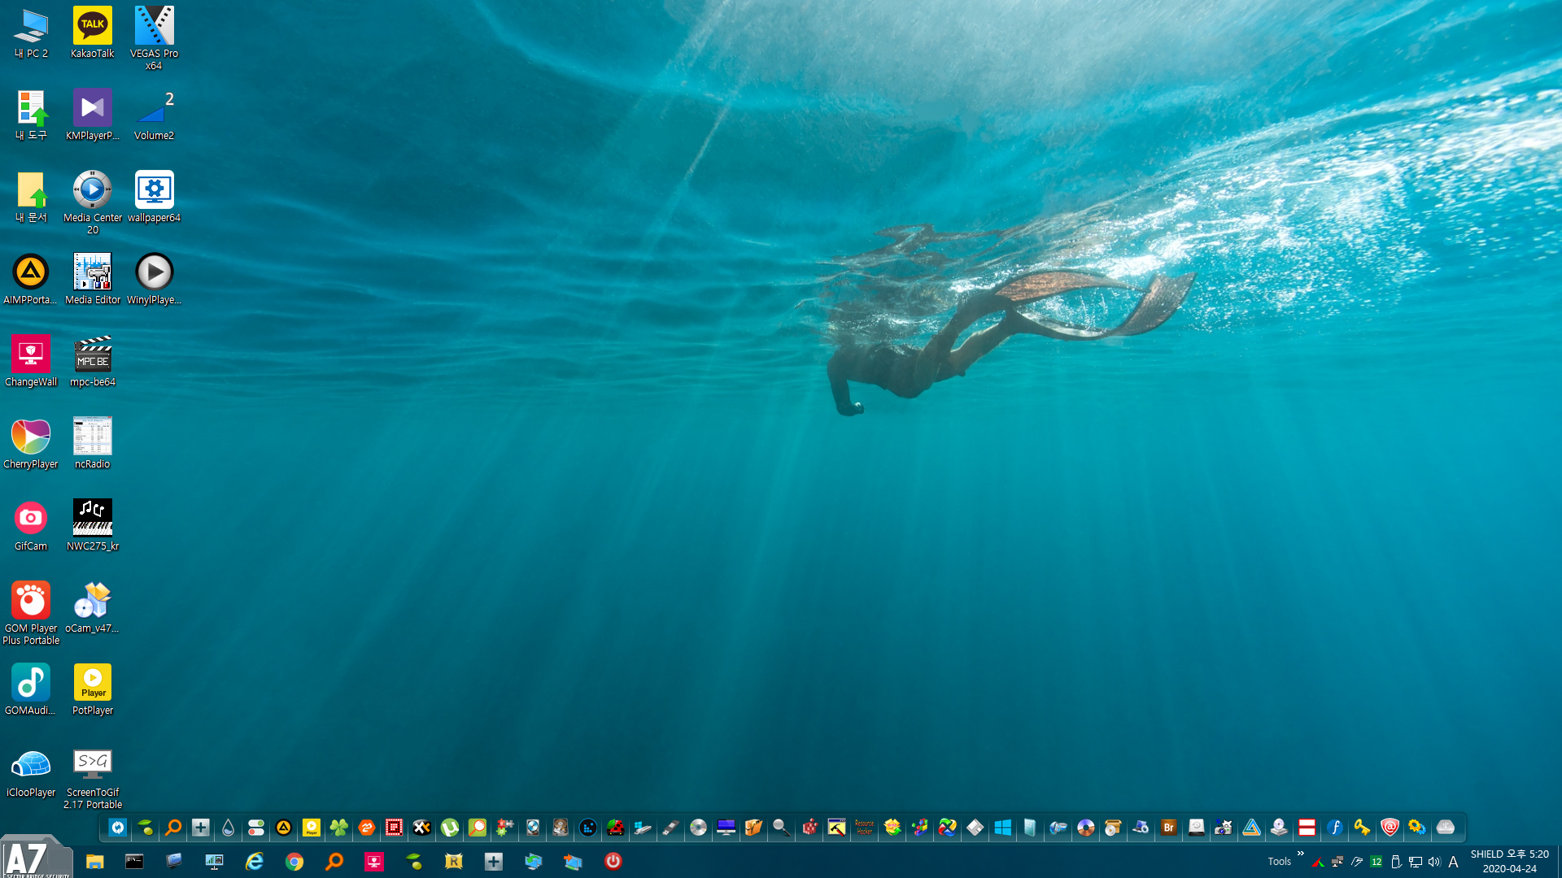Select the GifCam desktop icon
The width and height of the screenshot is (1562, 878).
[x=31, y=525]
